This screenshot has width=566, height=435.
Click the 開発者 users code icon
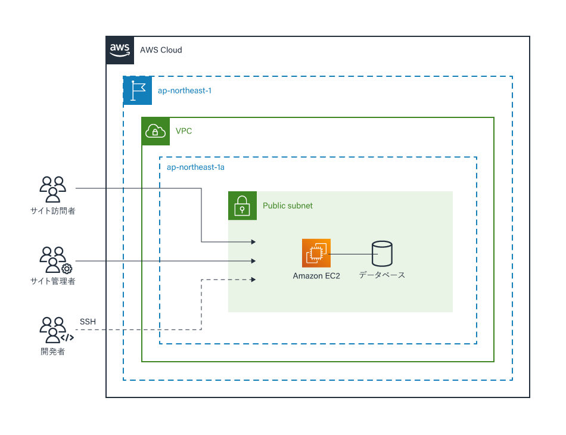point(57,330)
